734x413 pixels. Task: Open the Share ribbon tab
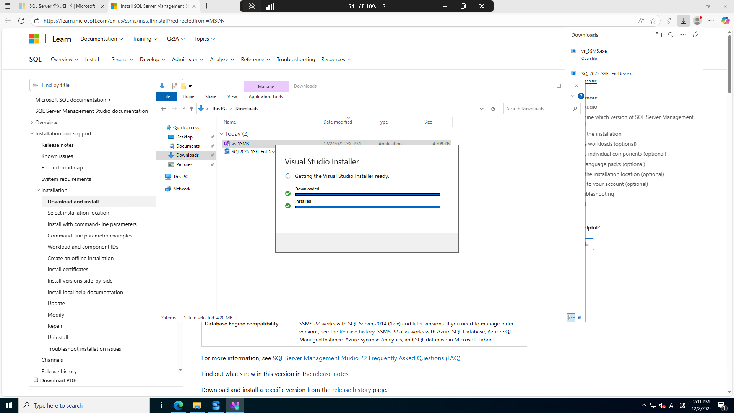click(x=211, y=96)
